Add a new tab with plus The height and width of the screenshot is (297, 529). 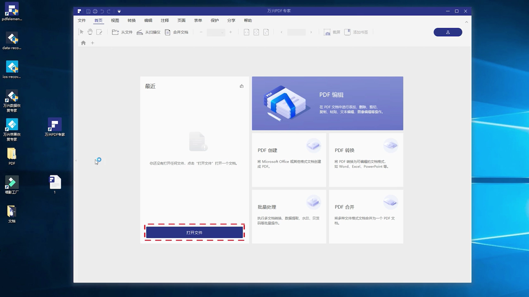point(93,43)
